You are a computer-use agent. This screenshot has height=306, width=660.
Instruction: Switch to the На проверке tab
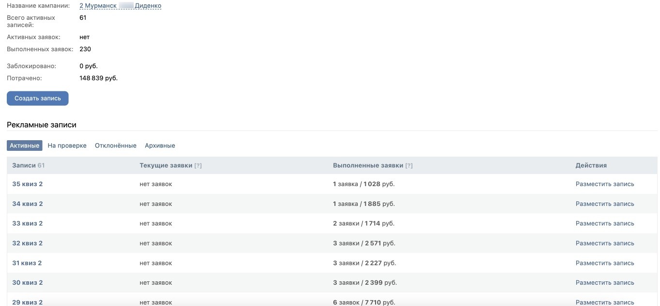pyautogui.click(x=67, y=146)
